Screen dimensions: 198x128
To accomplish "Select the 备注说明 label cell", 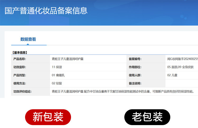I will (x=146, y=83).
